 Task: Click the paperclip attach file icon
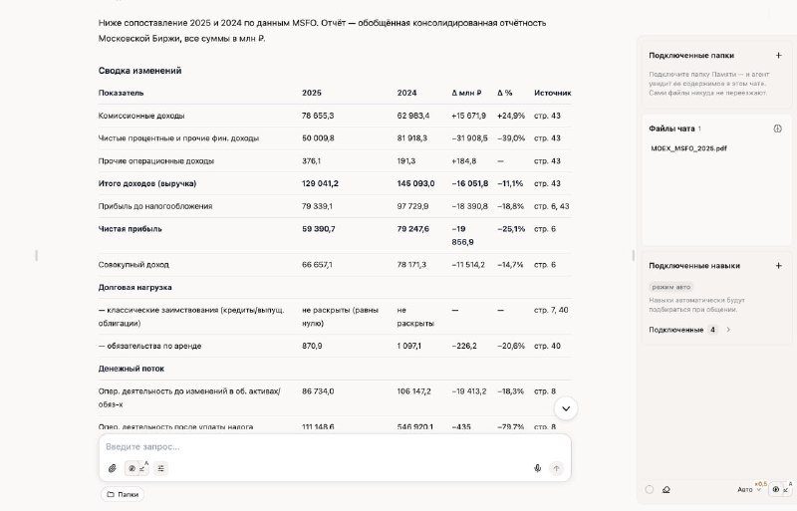pos(113,468)
